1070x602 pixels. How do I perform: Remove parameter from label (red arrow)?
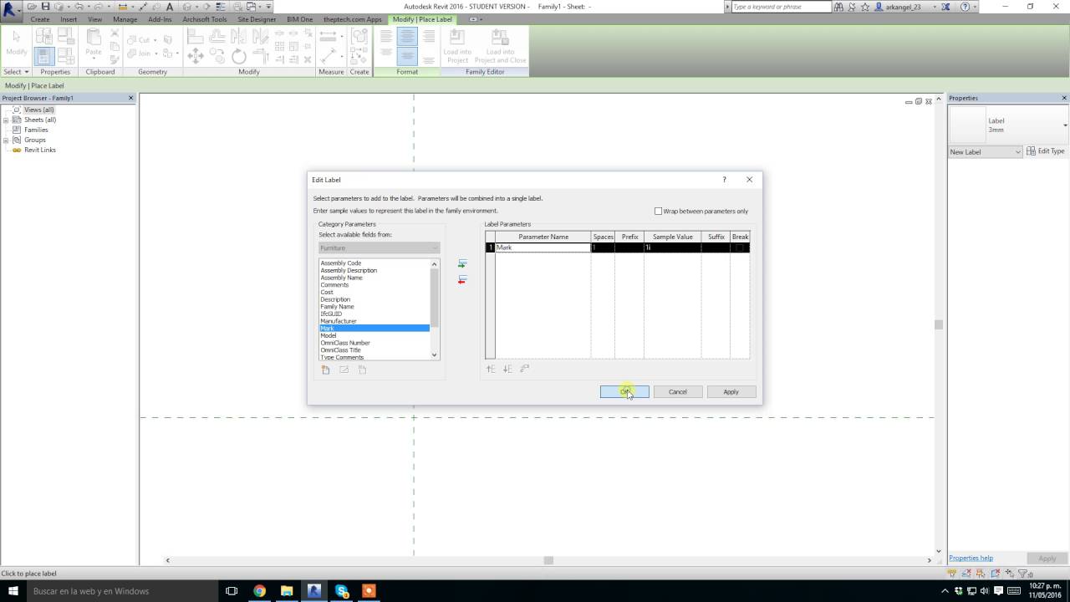(462, 280)
